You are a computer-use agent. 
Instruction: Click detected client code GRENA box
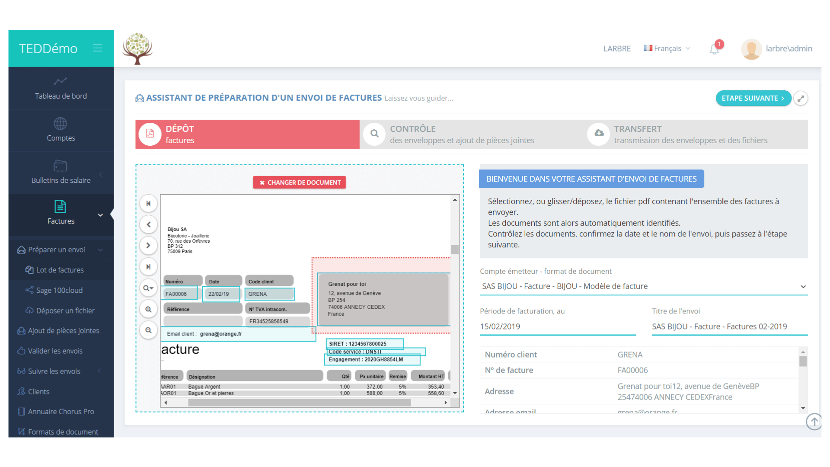270,294
